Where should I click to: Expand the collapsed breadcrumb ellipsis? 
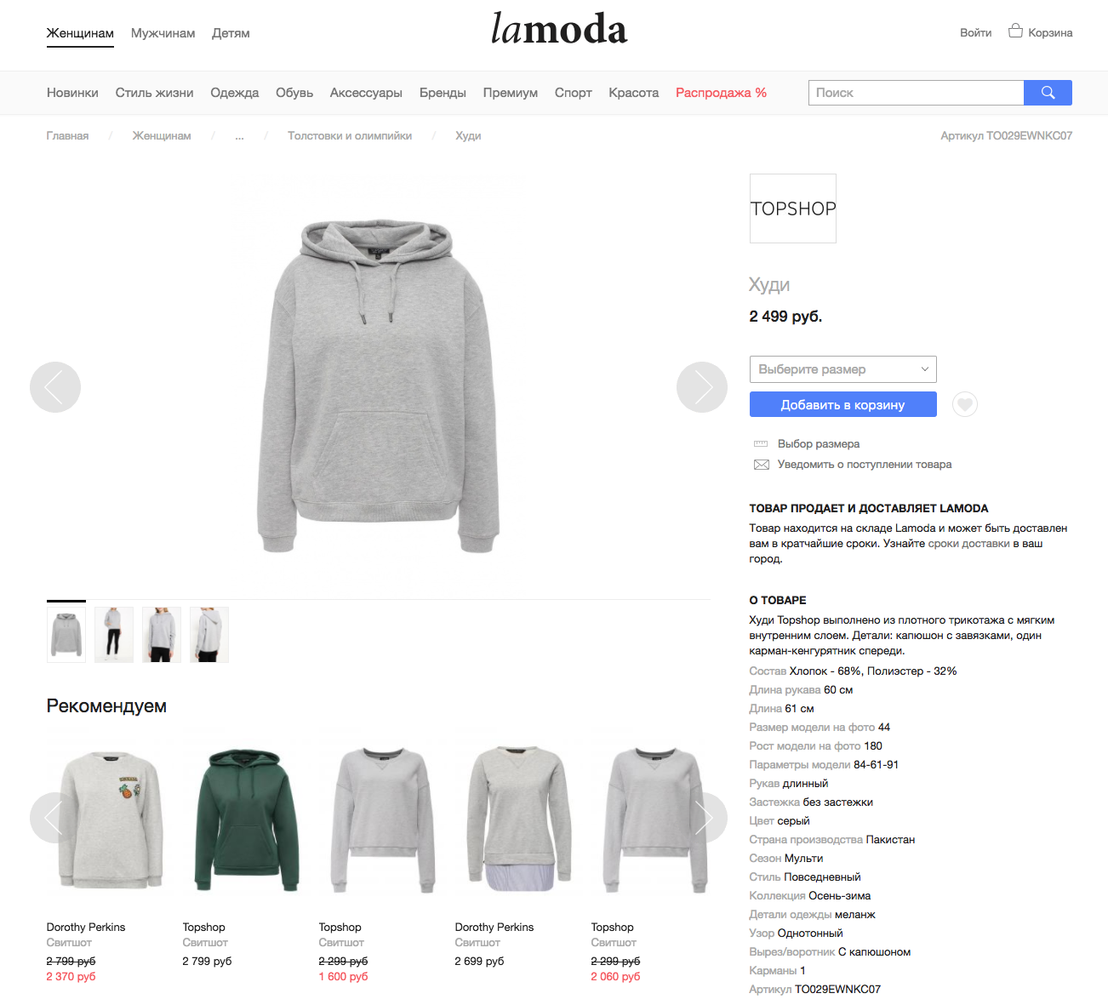tap(240, 136)
